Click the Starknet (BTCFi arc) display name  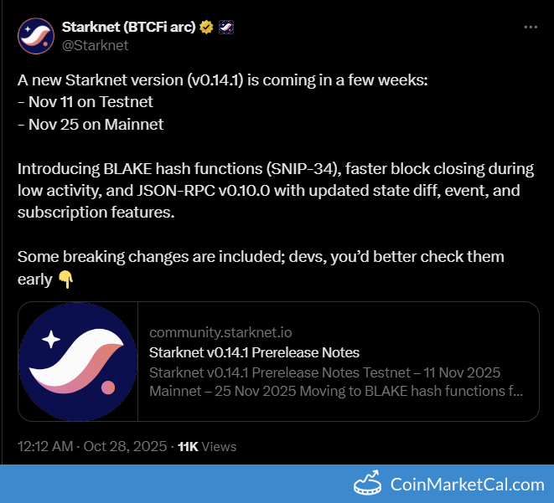[x=128, y=27]
